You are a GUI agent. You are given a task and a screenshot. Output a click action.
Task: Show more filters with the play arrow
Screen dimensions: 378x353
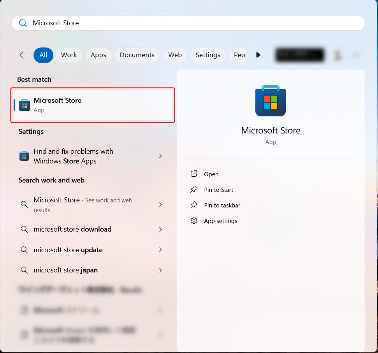click(258, 55)
